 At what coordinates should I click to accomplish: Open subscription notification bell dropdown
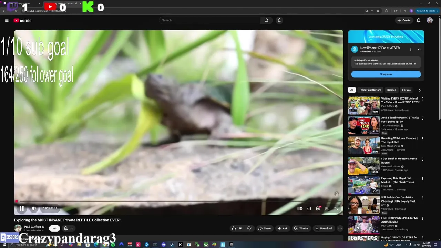coord(69,228)
